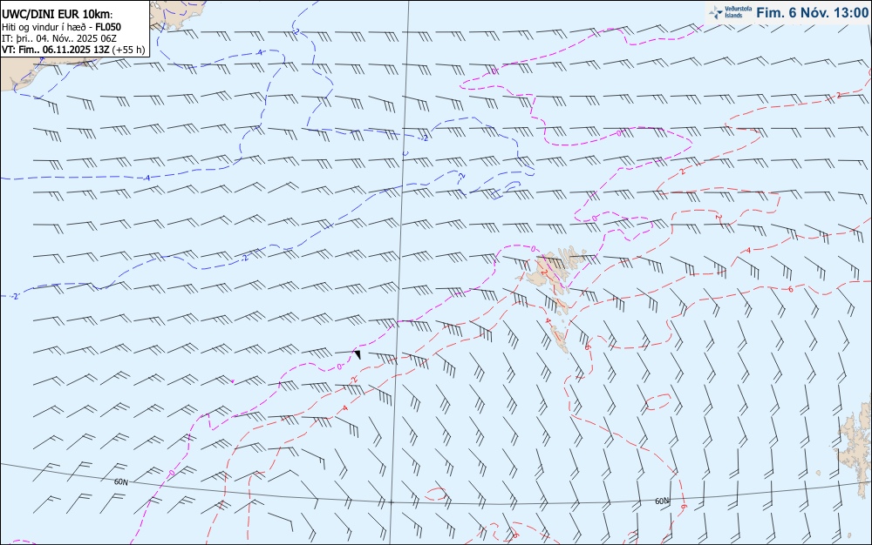Select the 'IT: þri.. 04. Nóv.. 2025 06Z' line

pos(59,38)
